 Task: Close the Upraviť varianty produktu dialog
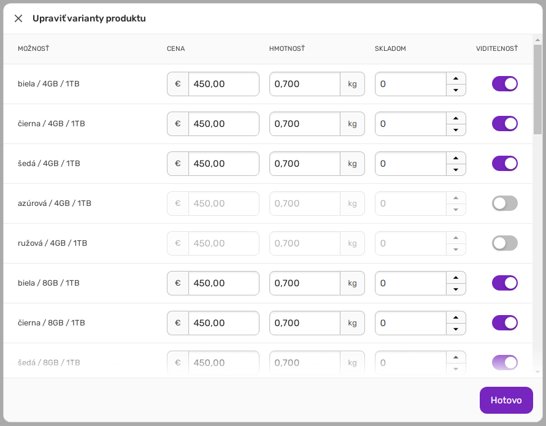point(18,18)
